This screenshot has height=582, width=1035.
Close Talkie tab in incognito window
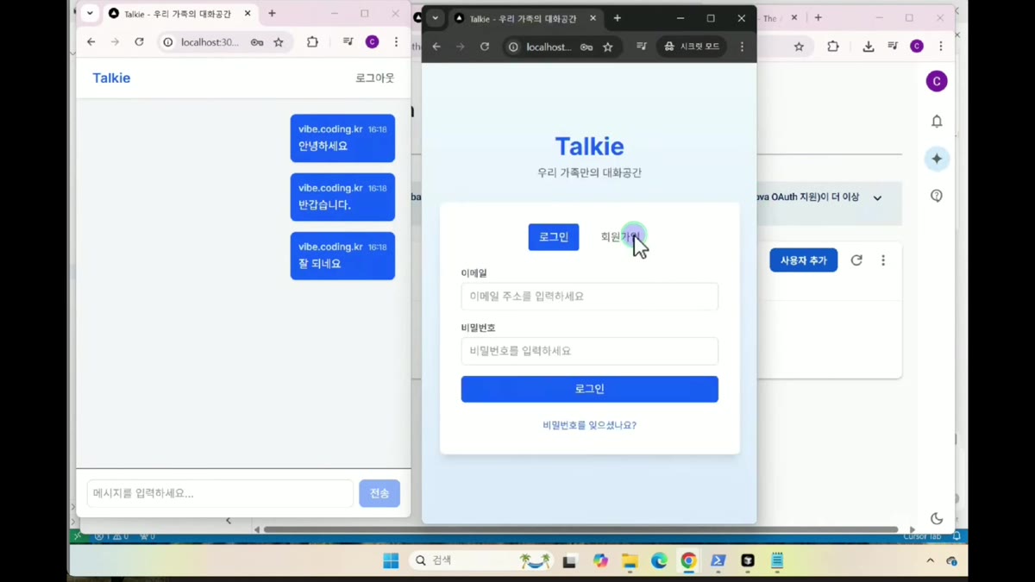pyautogui.click(x=593, y=18)
